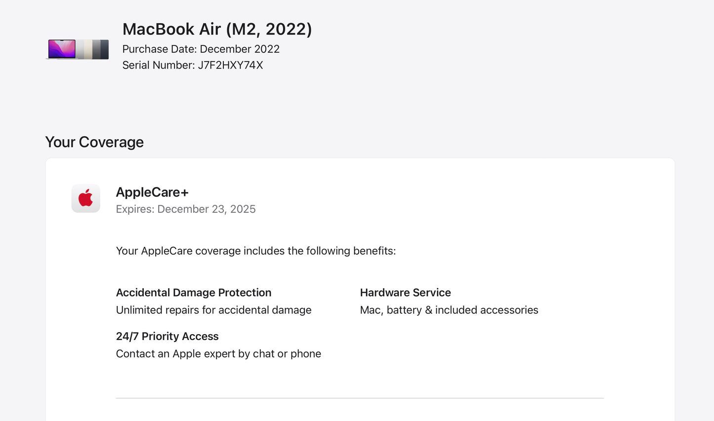
Task: Click 'Contact an Apple expert by chat or phone'
Action: pyautogui.click(x=218, y=354)
